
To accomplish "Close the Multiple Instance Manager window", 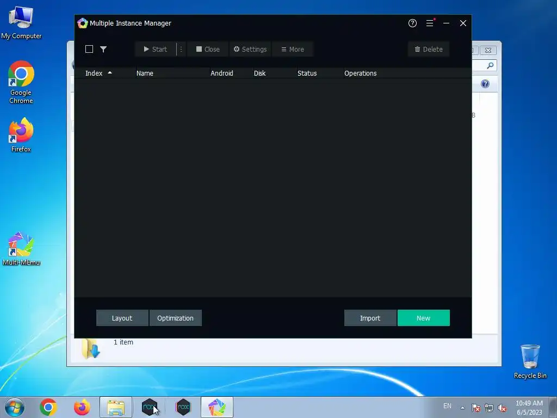I will tap(463, 23).
